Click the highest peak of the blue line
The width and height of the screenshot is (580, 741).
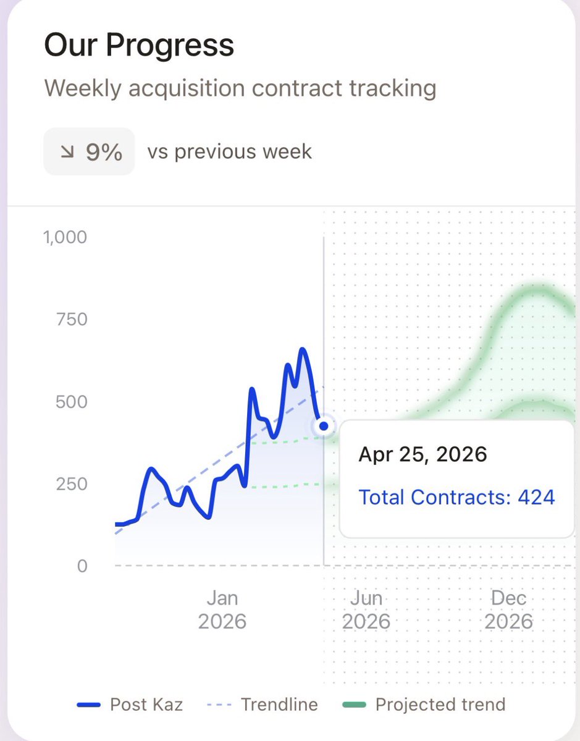303,350
